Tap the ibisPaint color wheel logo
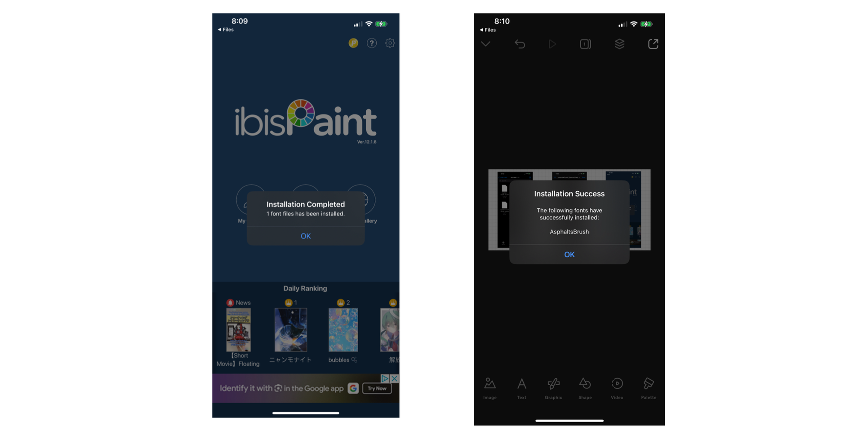The width and height of the screenshot is (863, 431). click(301, 113)
